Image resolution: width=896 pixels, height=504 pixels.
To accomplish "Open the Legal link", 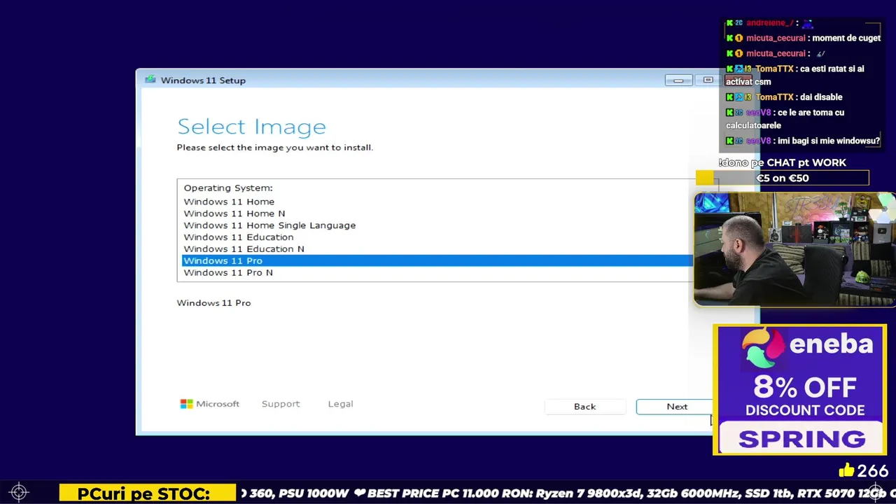I will tap(340, 404).
